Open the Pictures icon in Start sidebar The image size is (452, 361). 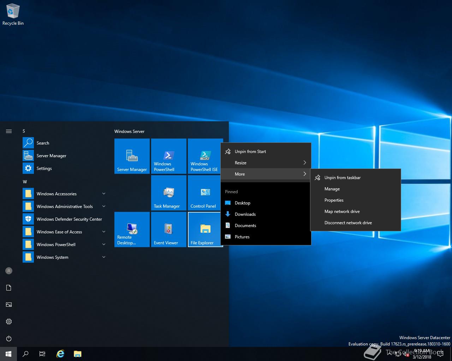(x=9, y=305)
